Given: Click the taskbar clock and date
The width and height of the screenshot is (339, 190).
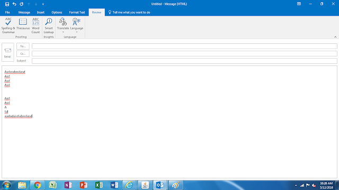Looking at the screenshot, I should tap(326, 185).
